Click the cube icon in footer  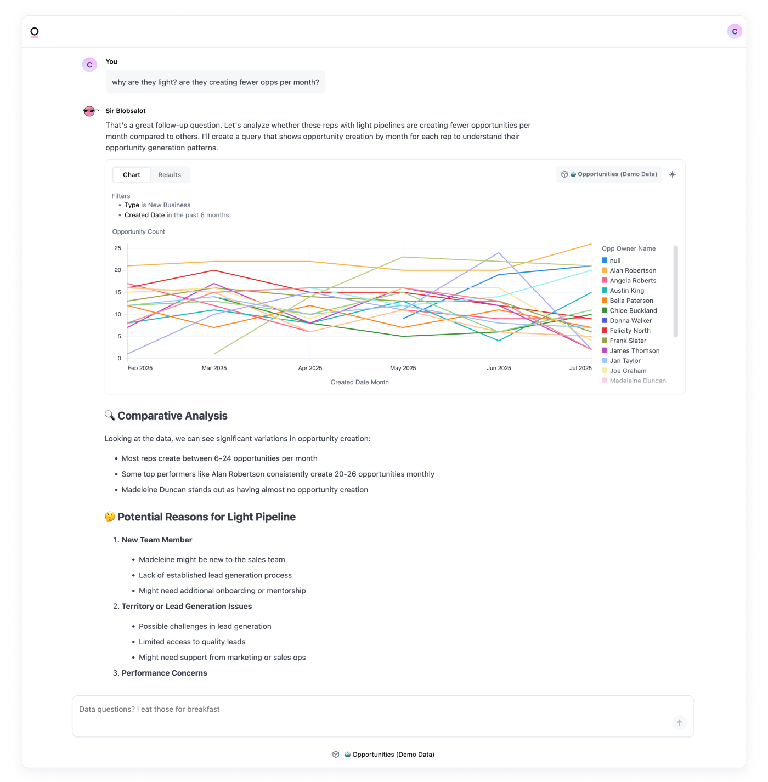pos(336,755)
